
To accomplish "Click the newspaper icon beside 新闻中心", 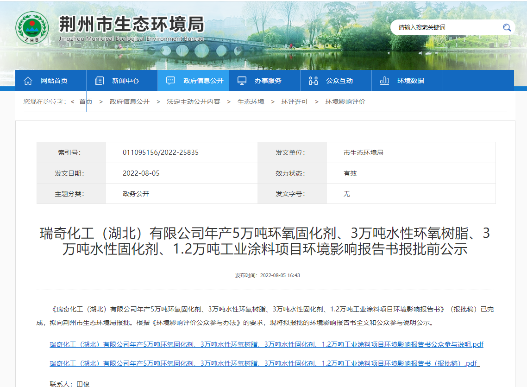I will [99, 81].
